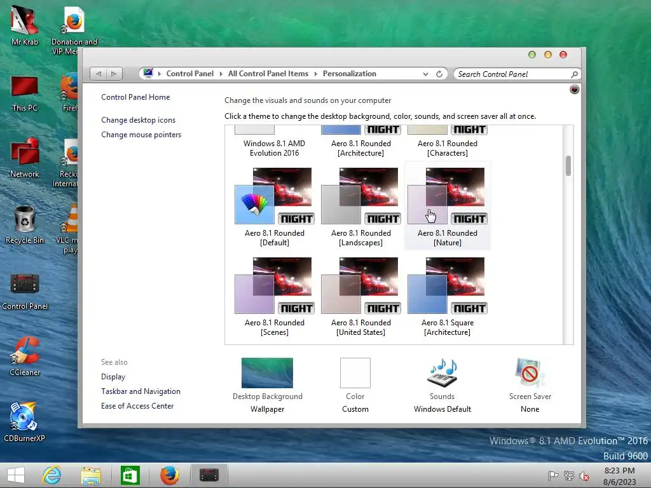Click the green window control button

coord(532,55)
